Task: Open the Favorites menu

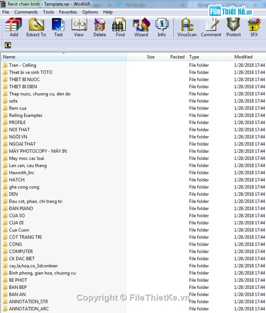Action: 68,12
